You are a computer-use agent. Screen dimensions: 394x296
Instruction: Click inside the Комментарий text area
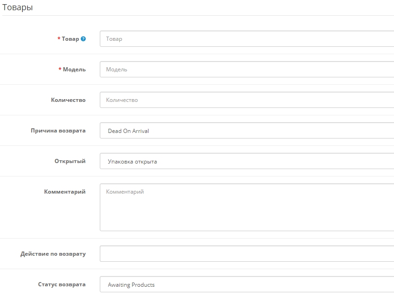246,207
